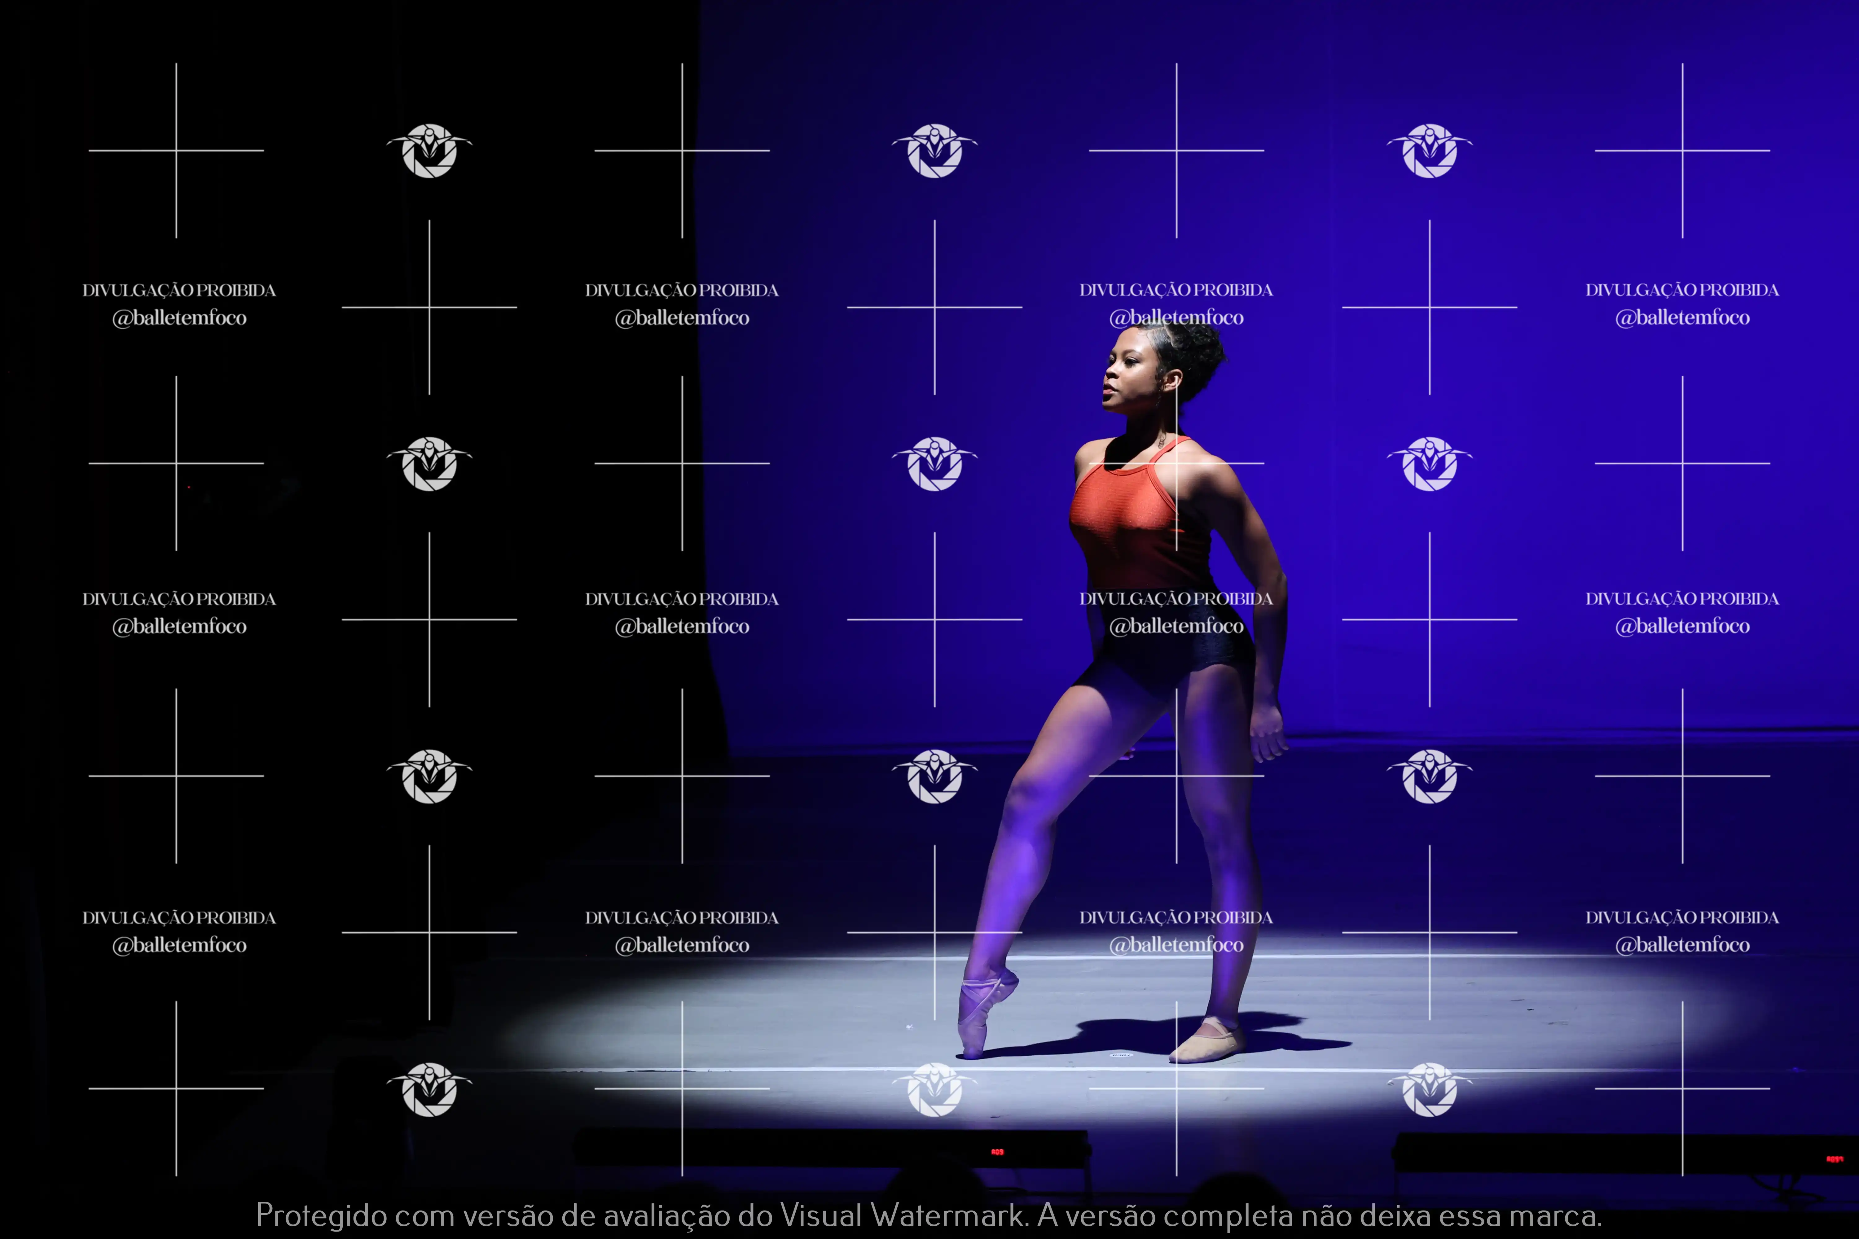Click the red LED readout on left stage light bar
This screenshot has height=1239, width=1859.
[x=997, y=1152]
